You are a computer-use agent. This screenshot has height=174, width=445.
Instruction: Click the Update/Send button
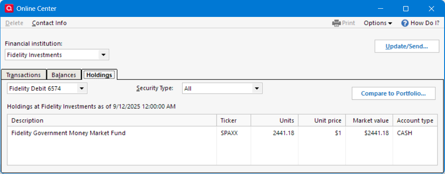407,46
